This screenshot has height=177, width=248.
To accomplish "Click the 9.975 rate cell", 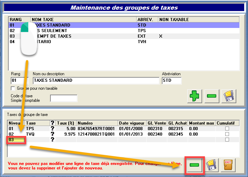I will 66,134.
